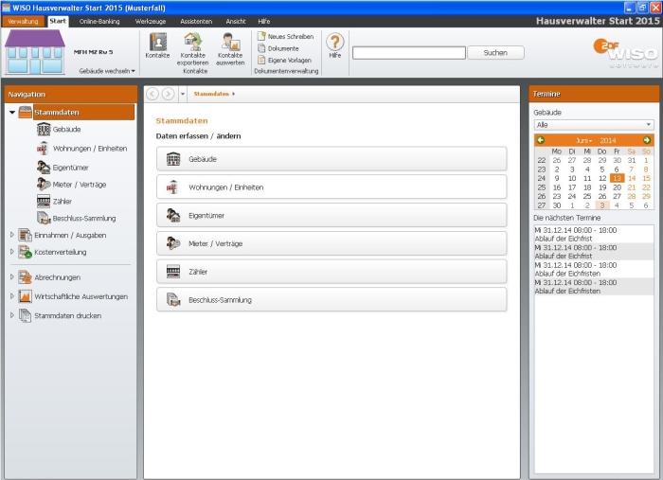Click the purple house building image
The height and width of the screenshot is (480, 663).
tap(35, 51)
